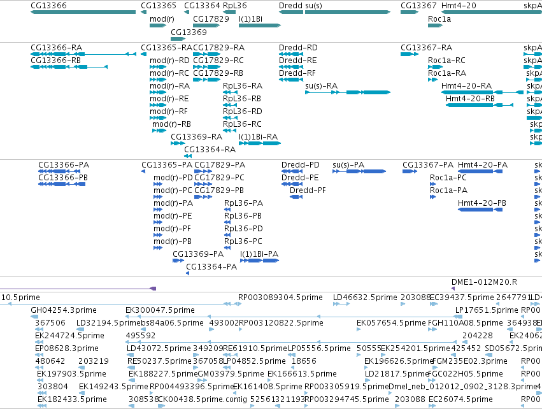Select l(1)1Bi-PA protein label
The width and height of the screenshot is (542, 409).
click(259, 254)
